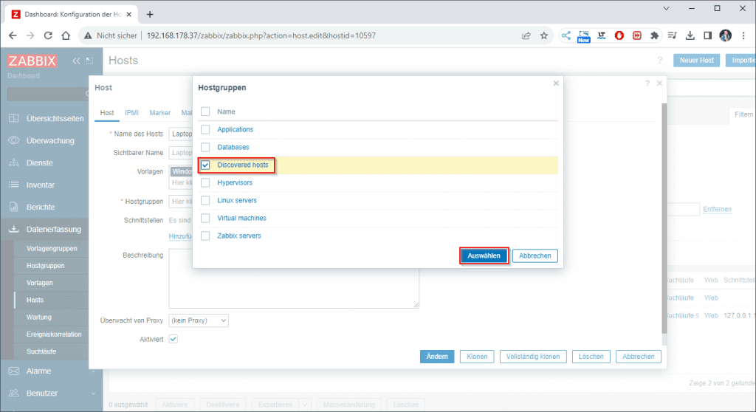Click the Datenerfassung download icon in sidebar
This screenshot has width=756, height=412.
(x=14, y=230)
